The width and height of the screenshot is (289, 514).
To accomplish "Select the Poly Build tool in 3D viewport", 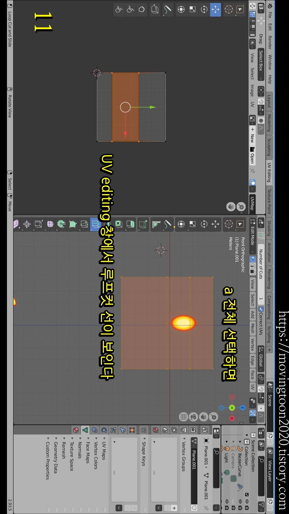I will click(x=73, y=224).
